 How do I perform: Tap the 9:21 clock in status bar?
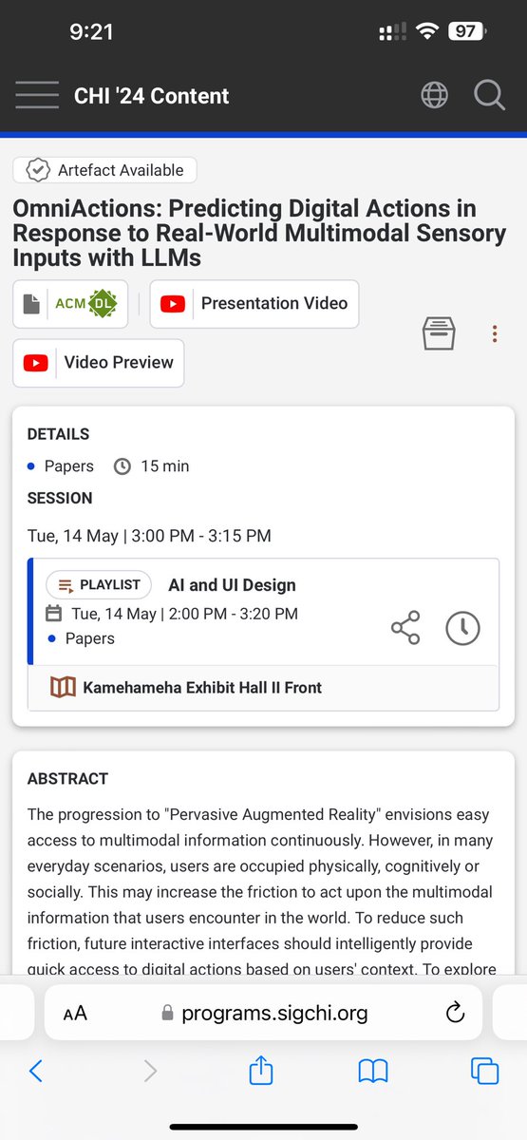tap(91, 32)
